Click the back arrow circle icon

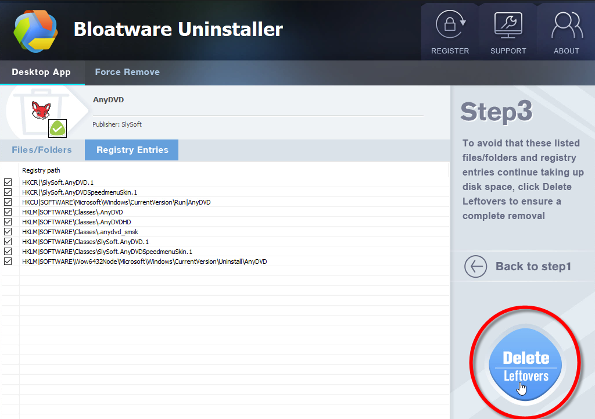click(475, 266)
